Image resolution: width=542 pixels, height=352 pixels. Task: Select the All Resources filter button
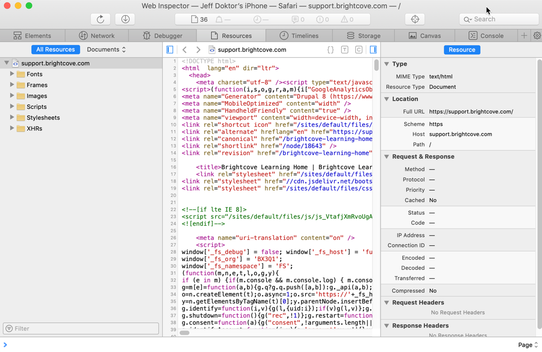pyautogui.click(x=55, y=49)
